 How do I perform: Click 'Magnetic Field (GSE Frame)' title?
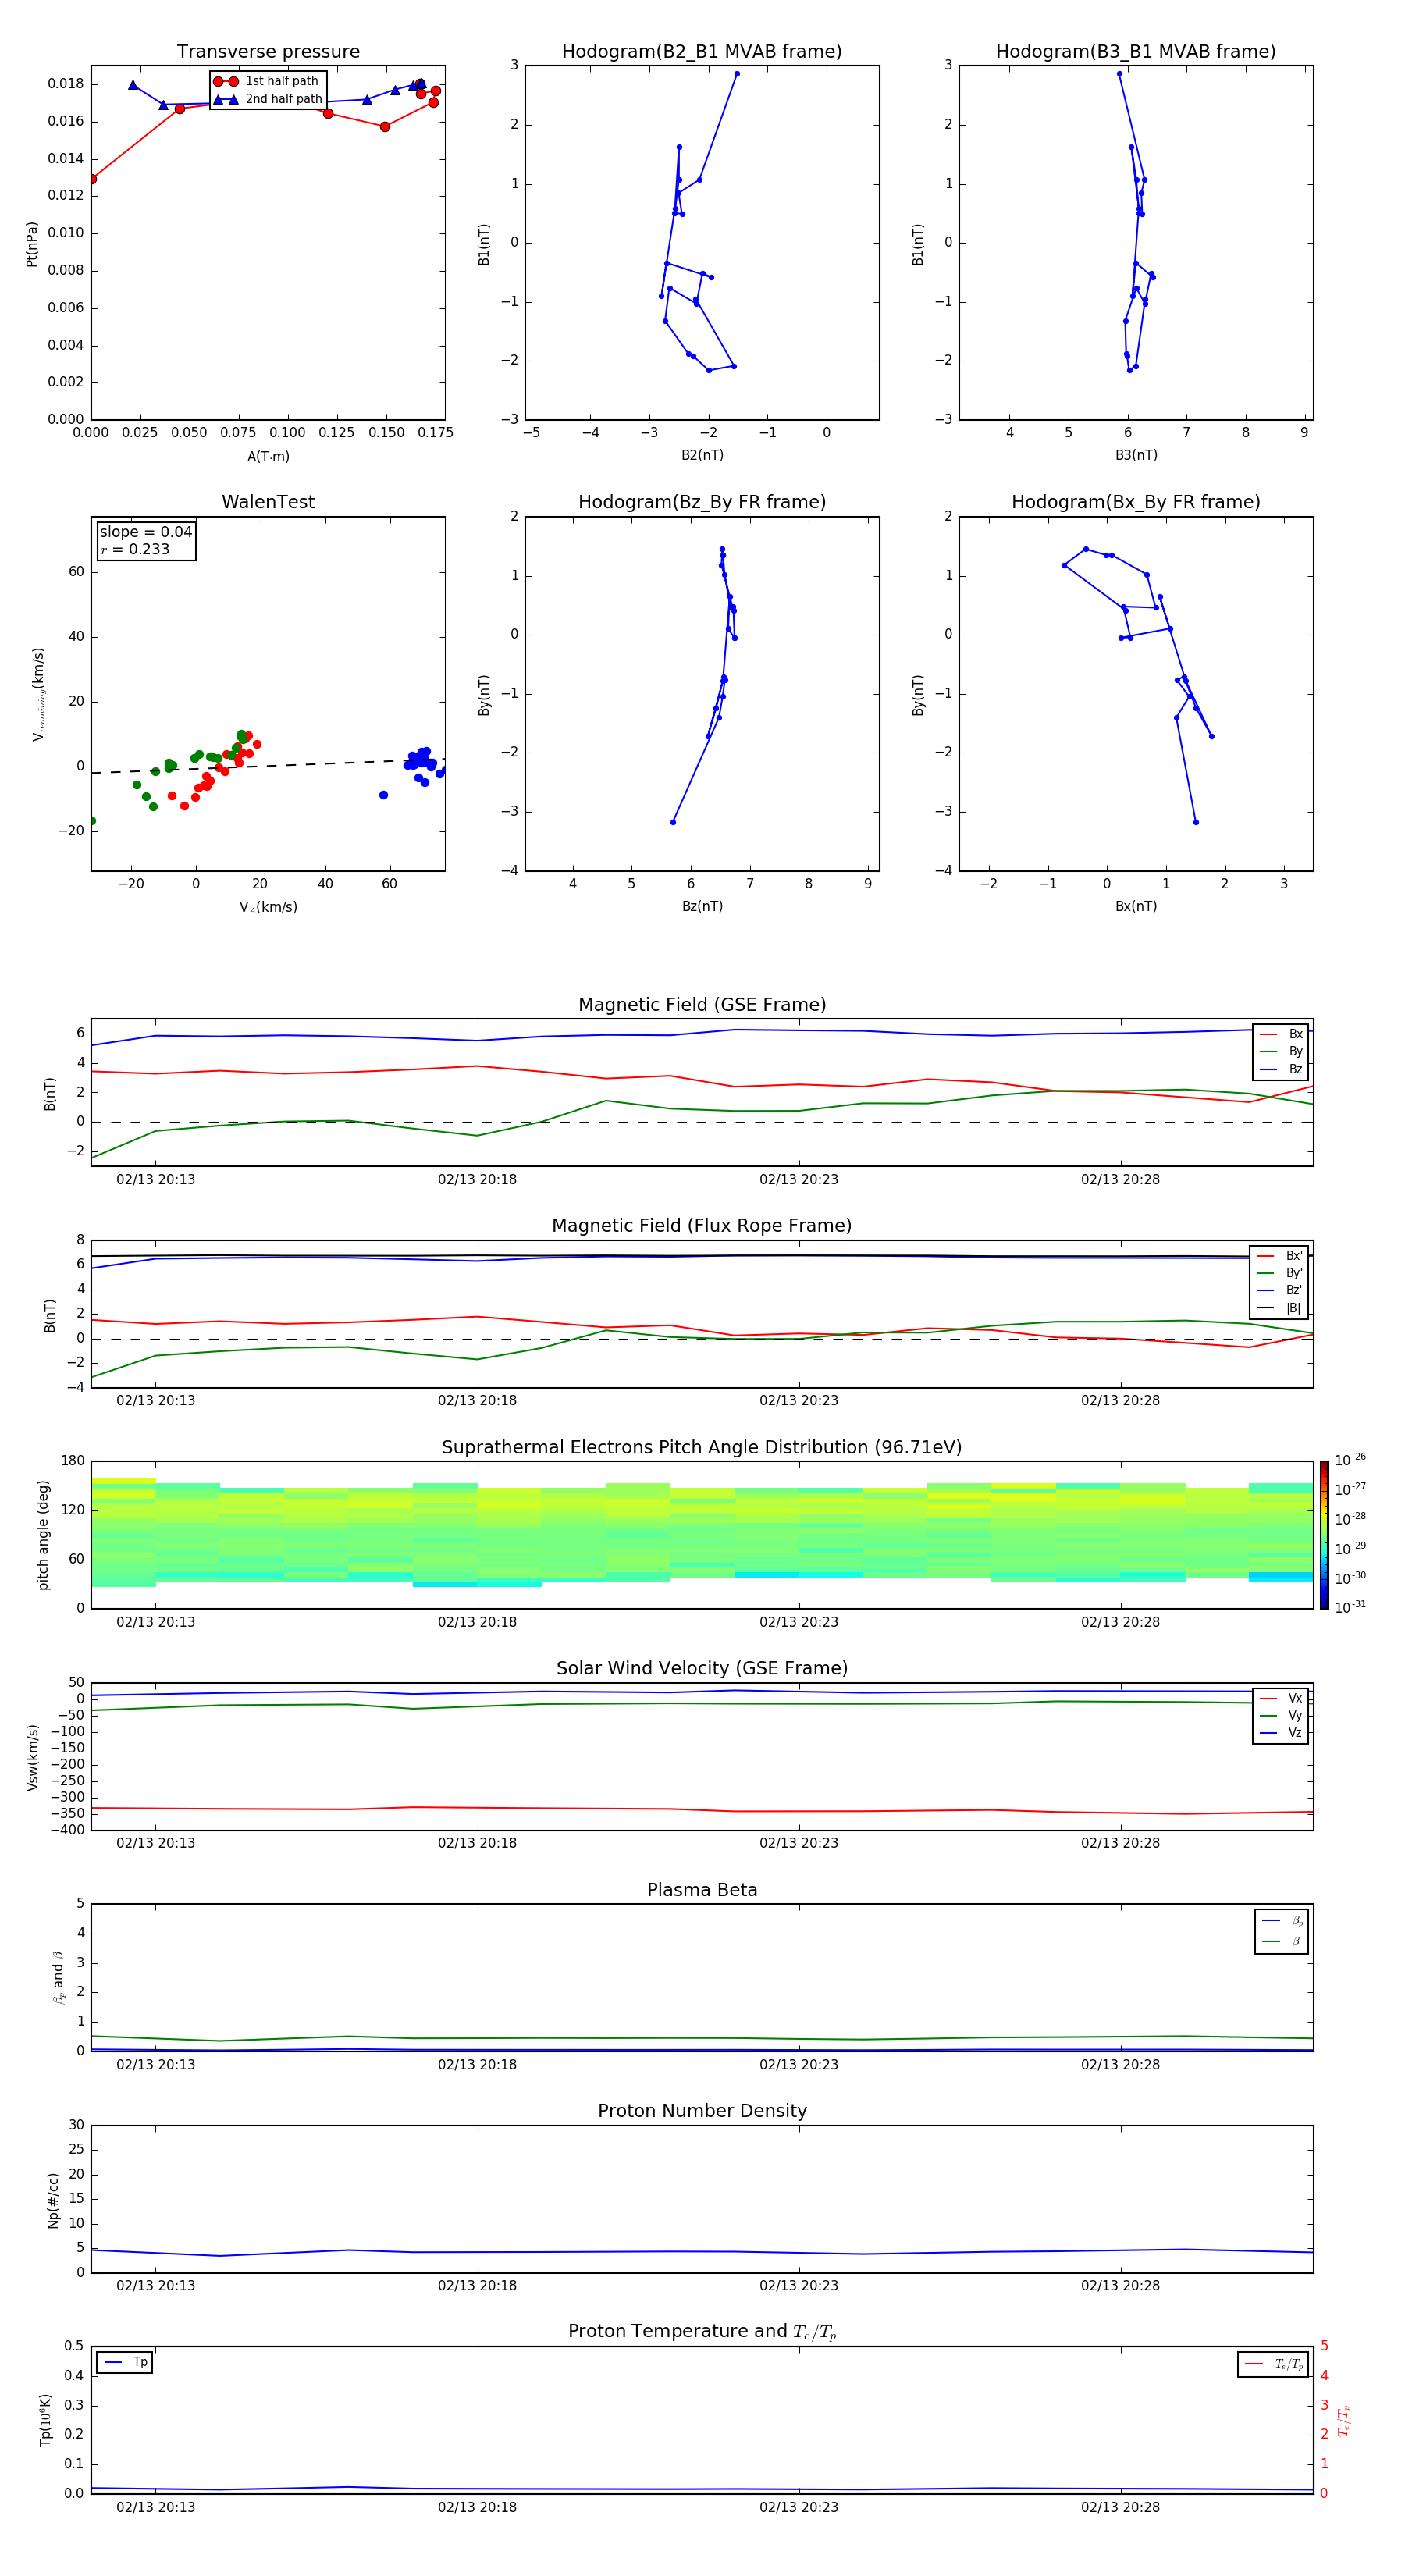(x=702, y=1005)
